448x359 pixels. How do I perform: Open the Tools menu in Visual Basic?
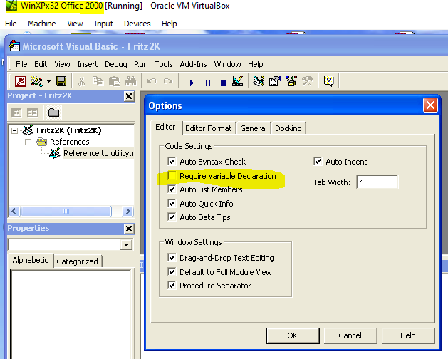coord(164,64)
